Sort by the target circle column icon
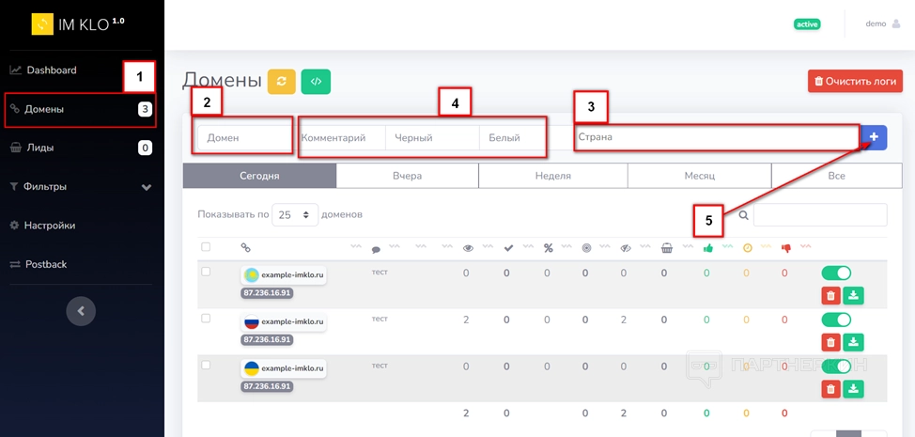Image resolution: width=915 pixels, height=437 pixels. pos(587,248)
